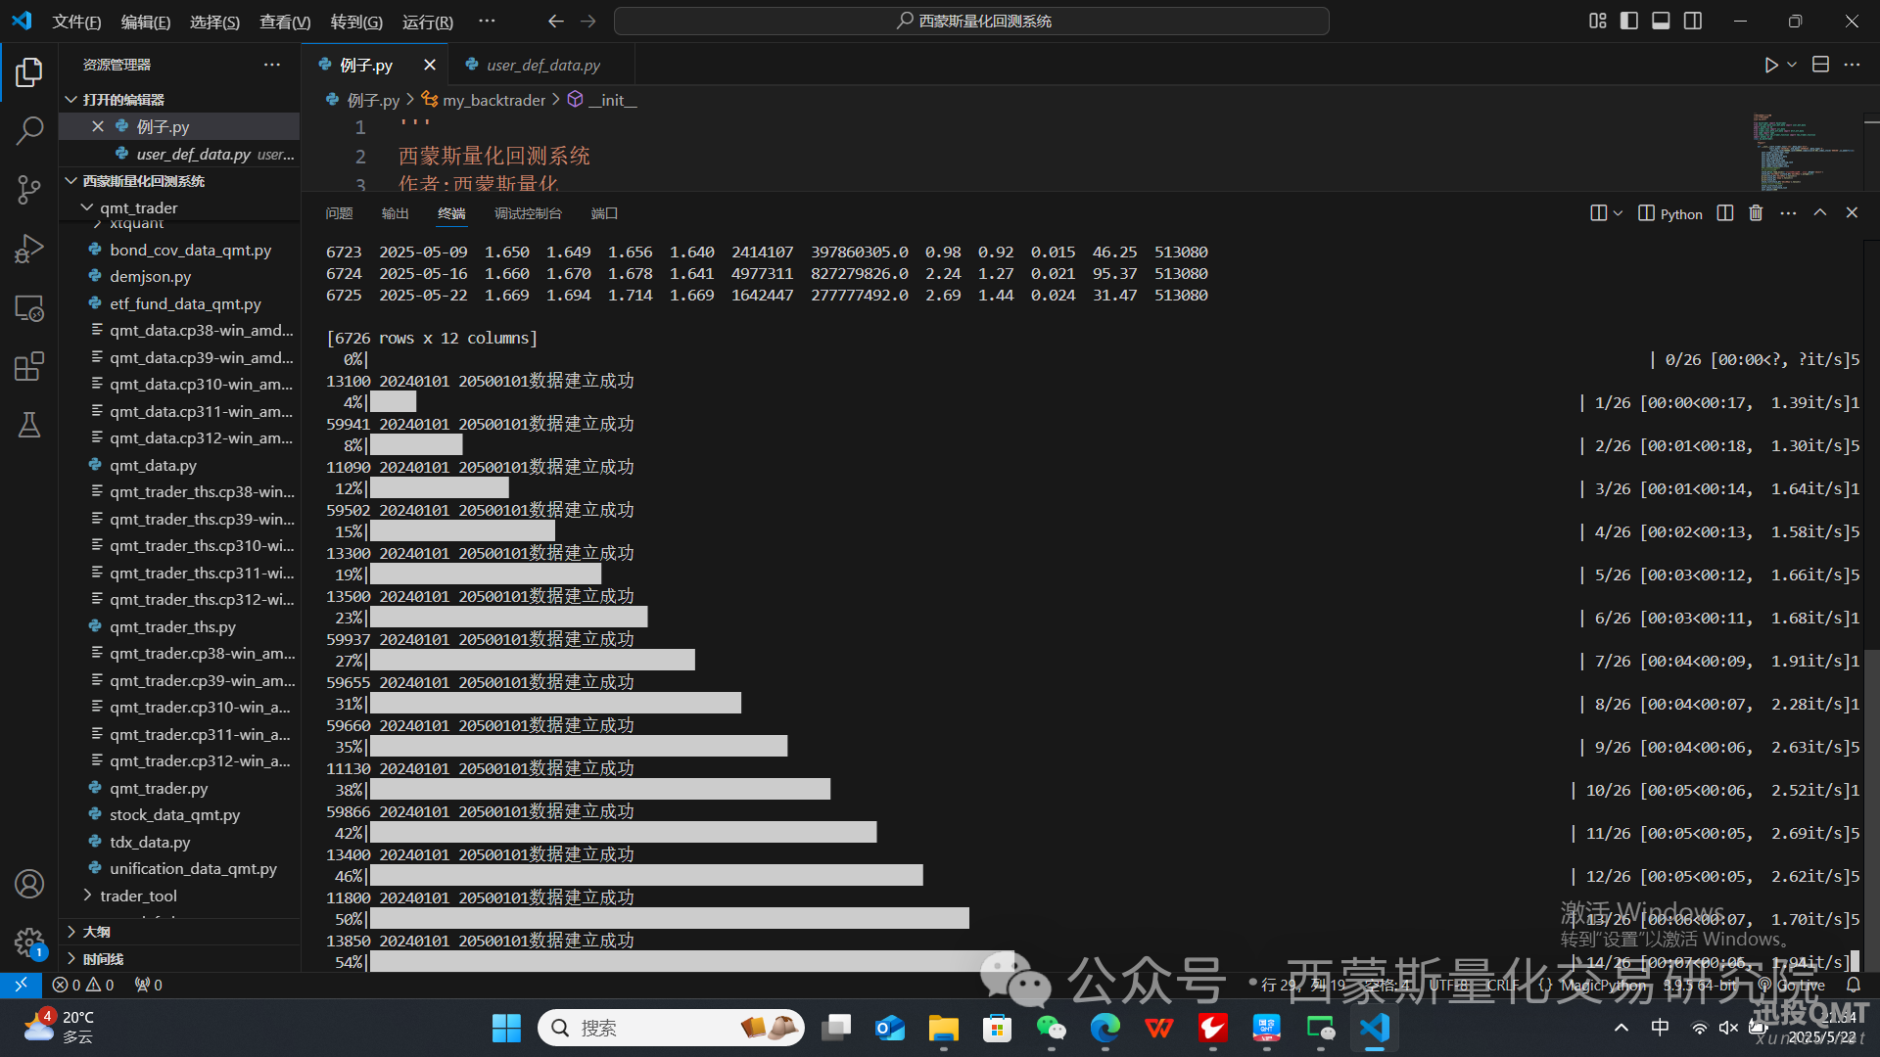The image size is (1880, 1057).
Task: Select the MagicPython language mode
Action: click(x=1602, y=985)
